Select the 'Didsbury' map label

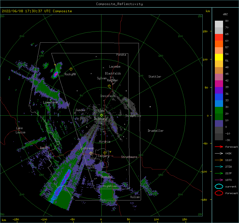100,119
